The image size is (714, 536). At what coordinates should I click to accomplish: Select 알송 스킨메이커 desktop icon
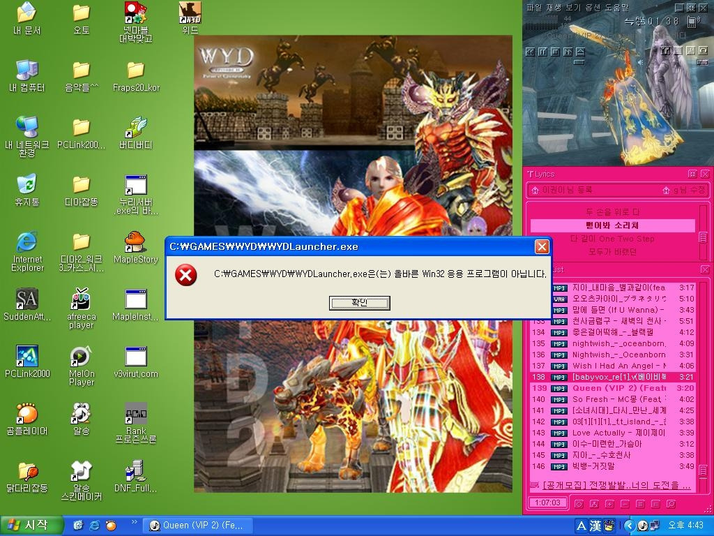(82, 480)
